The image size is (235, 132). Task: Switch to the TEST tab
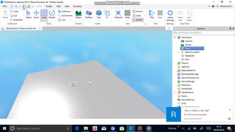[x=58, y=7]
